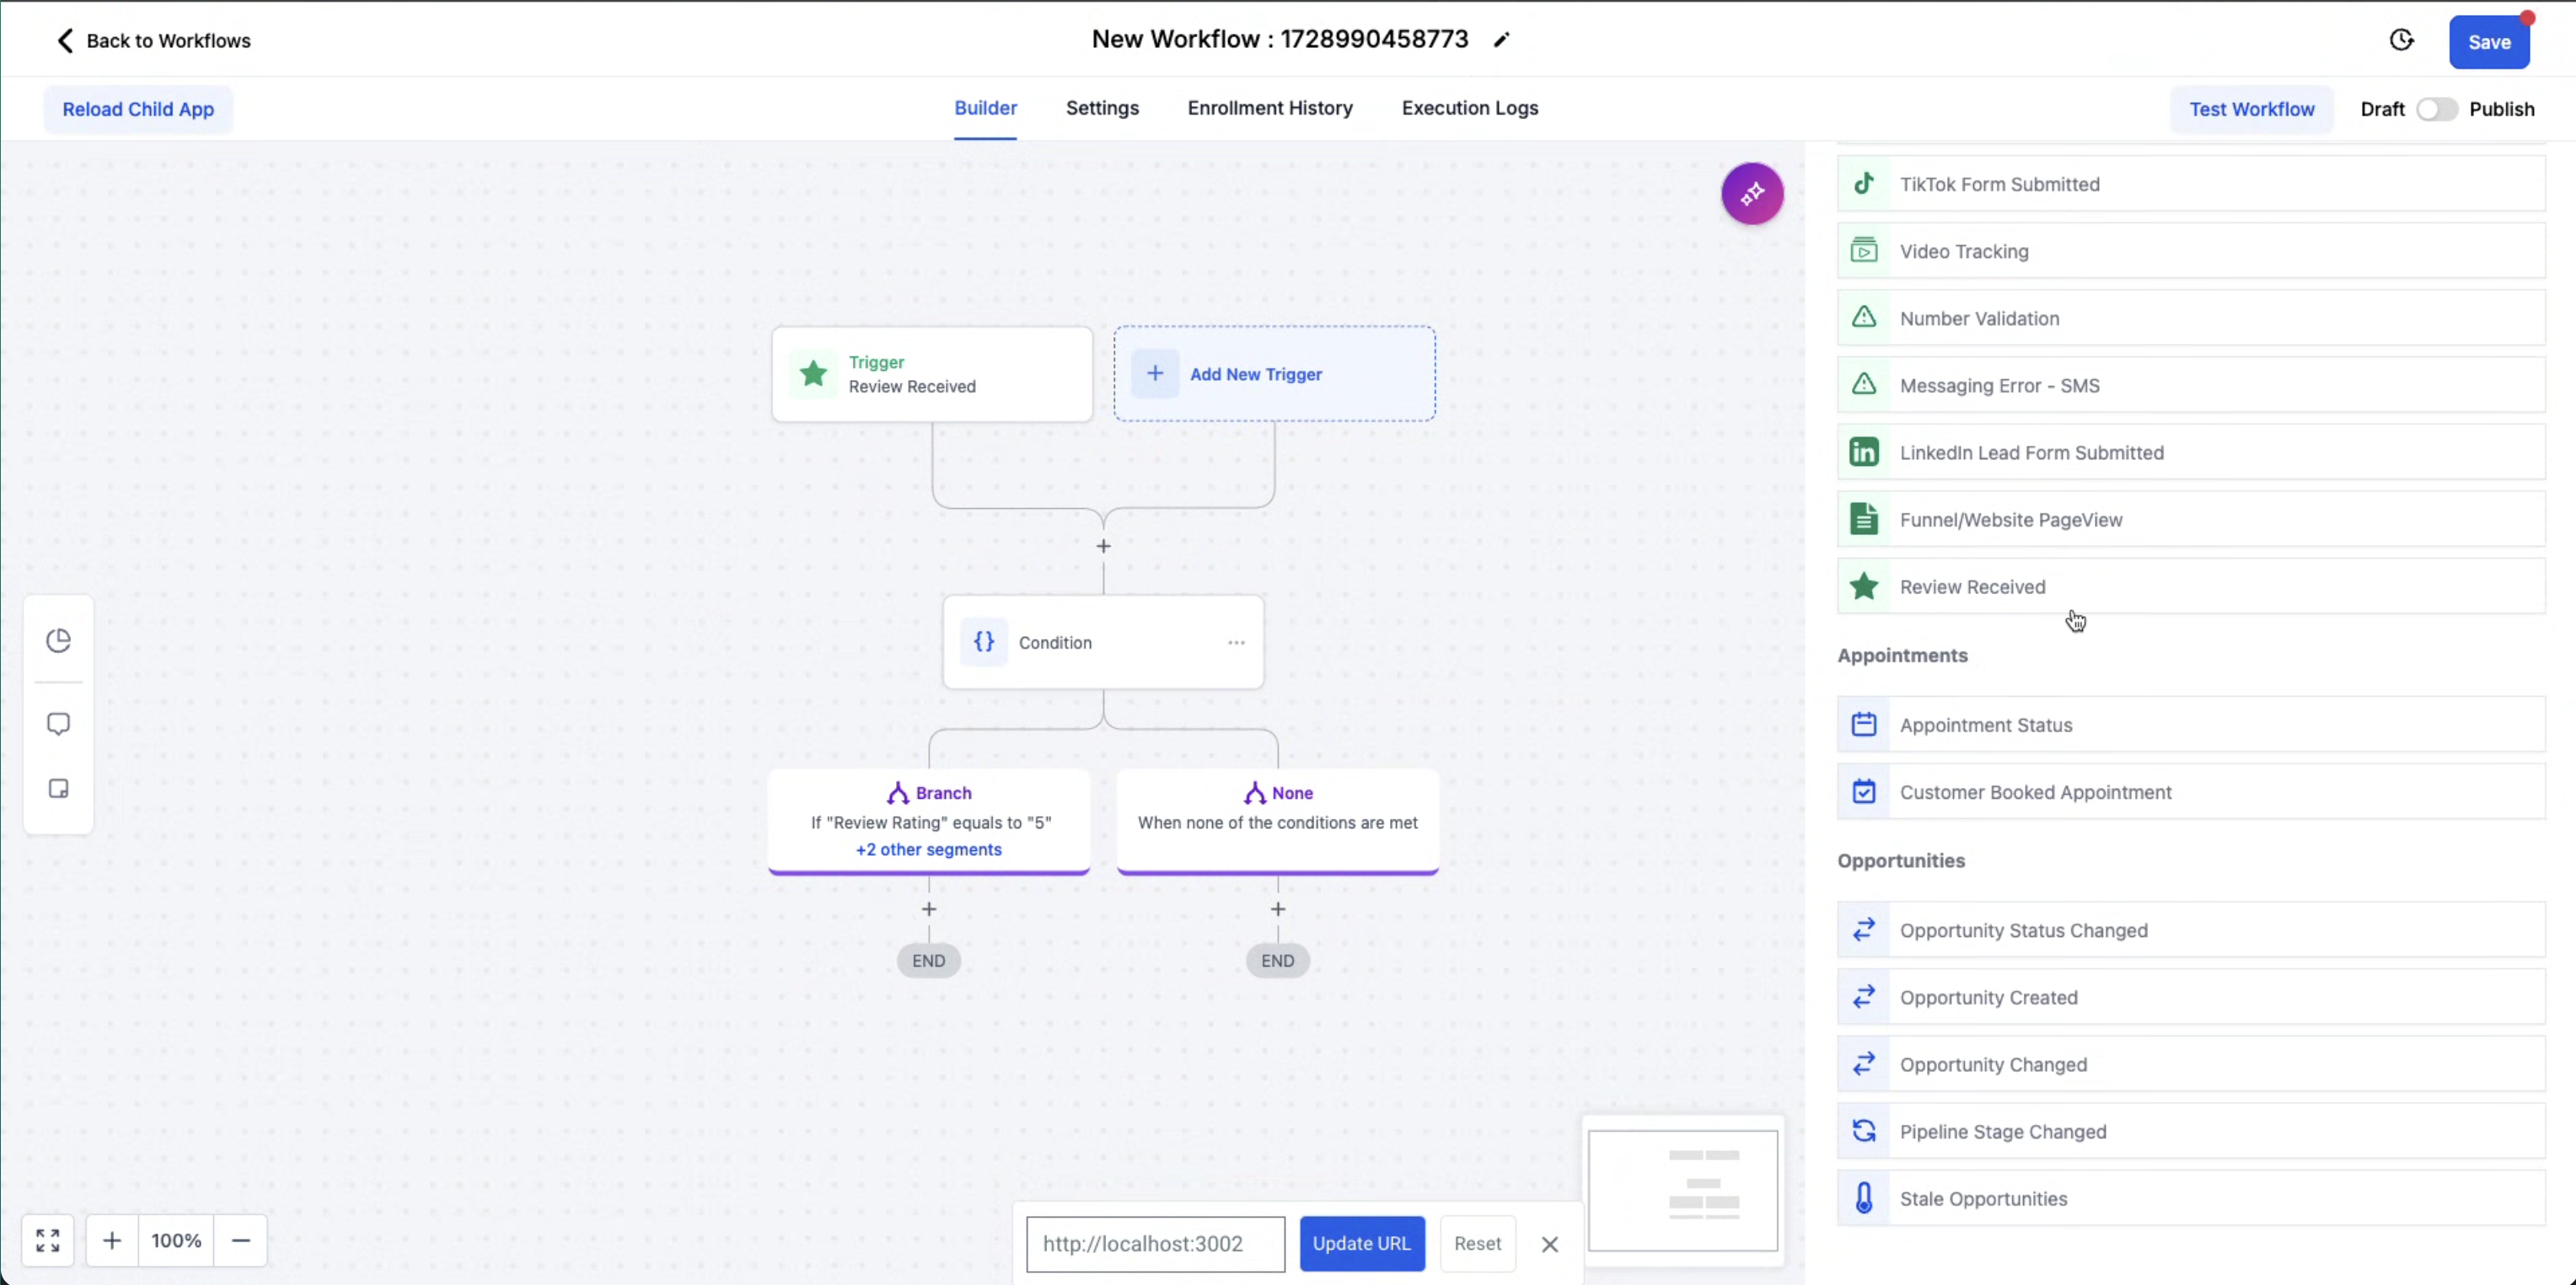
Task: Open the comments bubble sidebar icon
Action: [59, 723]
